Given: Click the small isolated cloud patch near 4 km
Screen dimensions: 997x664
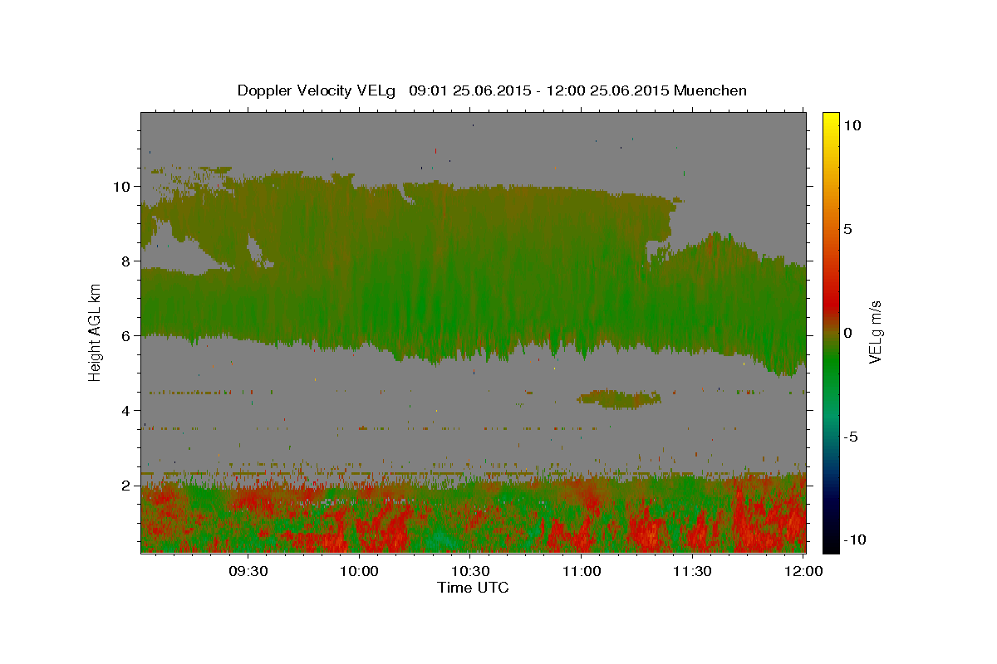Looking at the screenshot, I should click(619, 399).
